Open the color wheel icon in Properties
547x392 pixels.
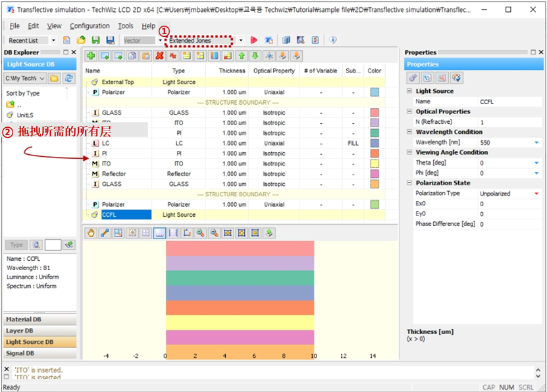pos(456,78)
